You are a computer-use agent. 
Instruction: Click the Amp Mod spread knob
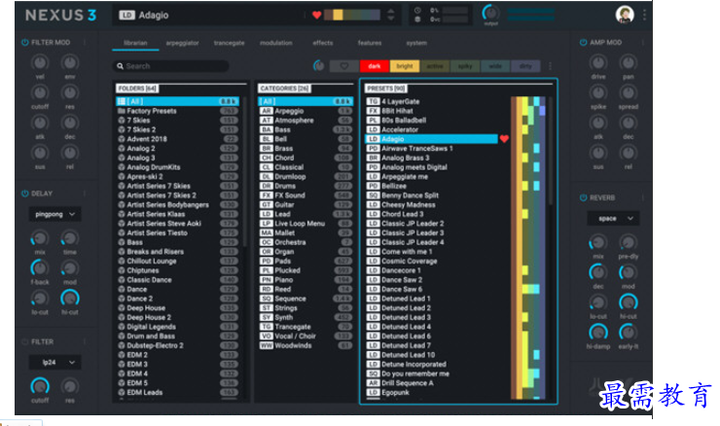pyautogui.click(x=629, y=92)
